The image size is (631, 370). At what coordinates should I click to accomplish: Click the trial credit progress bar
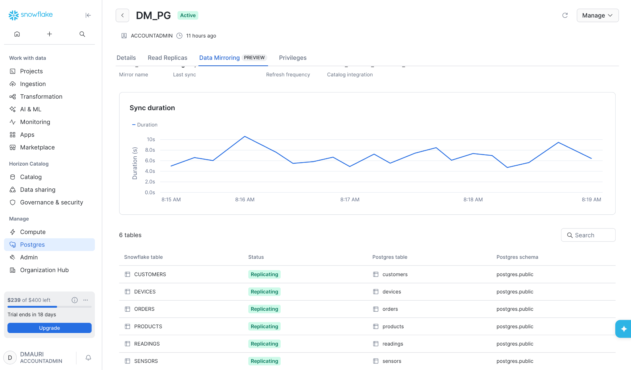pyautogui.click(x=49, y=307)
